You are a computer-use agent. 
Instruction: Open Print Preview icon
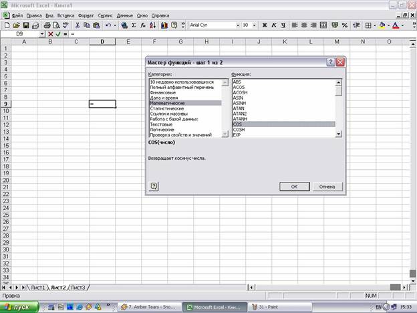click(56, 25)
